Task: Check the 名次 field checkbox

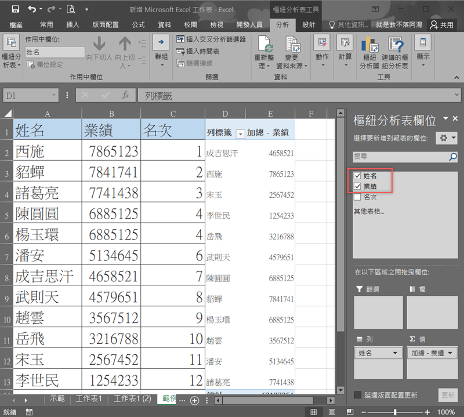Action: pos(357,197)
